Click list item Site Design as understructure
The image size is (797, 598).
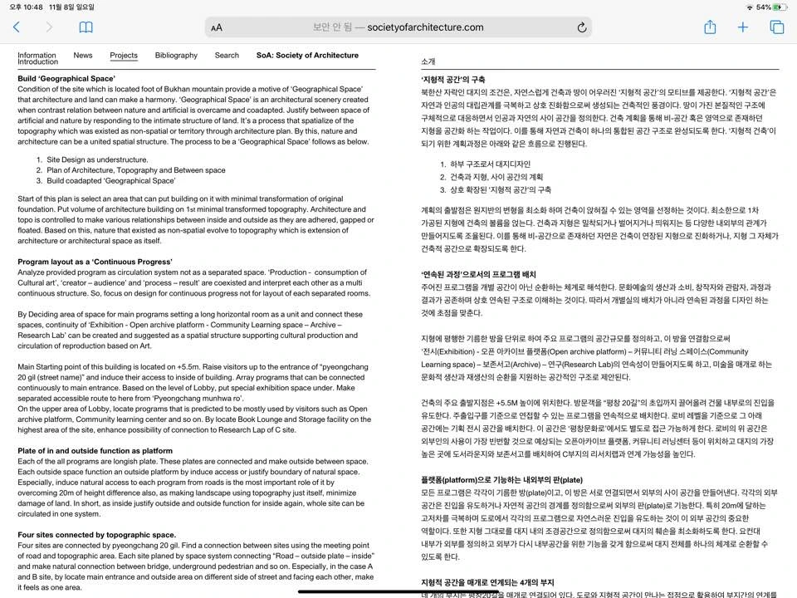(x=97, y=159)
